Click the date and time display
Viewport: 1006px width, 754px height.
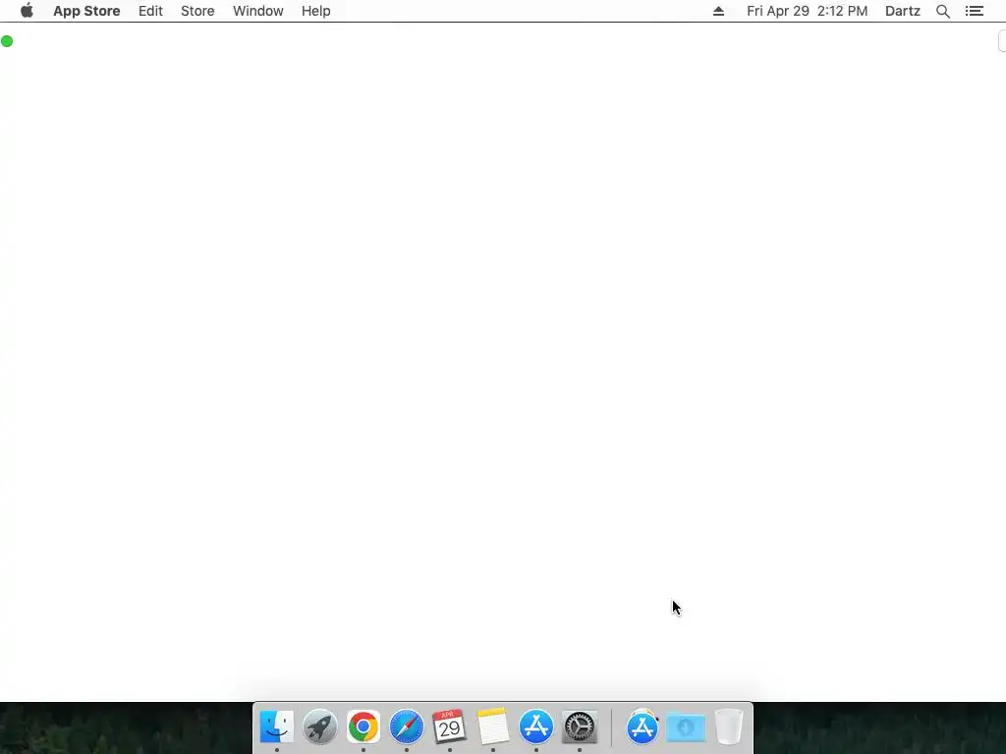808,11
